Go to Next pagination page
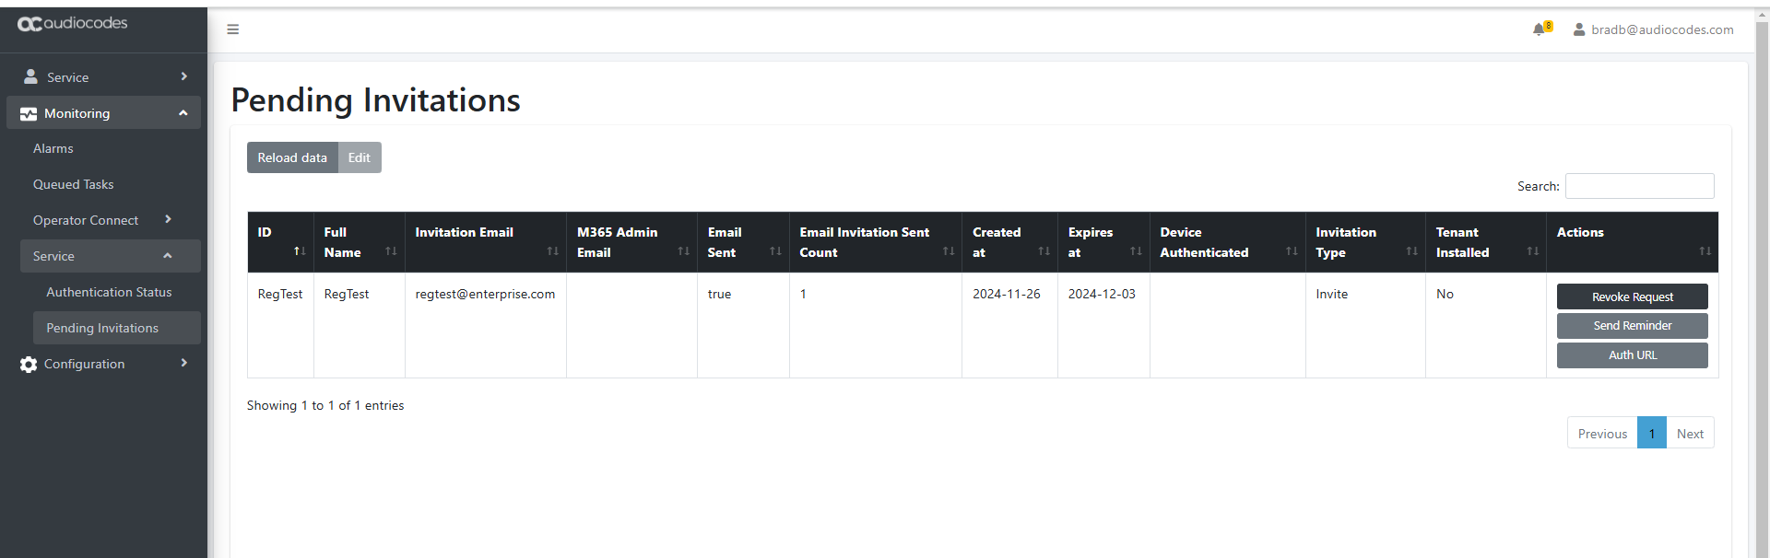The height and width of the screenshot is (558, 1770). coord(1690,434)
